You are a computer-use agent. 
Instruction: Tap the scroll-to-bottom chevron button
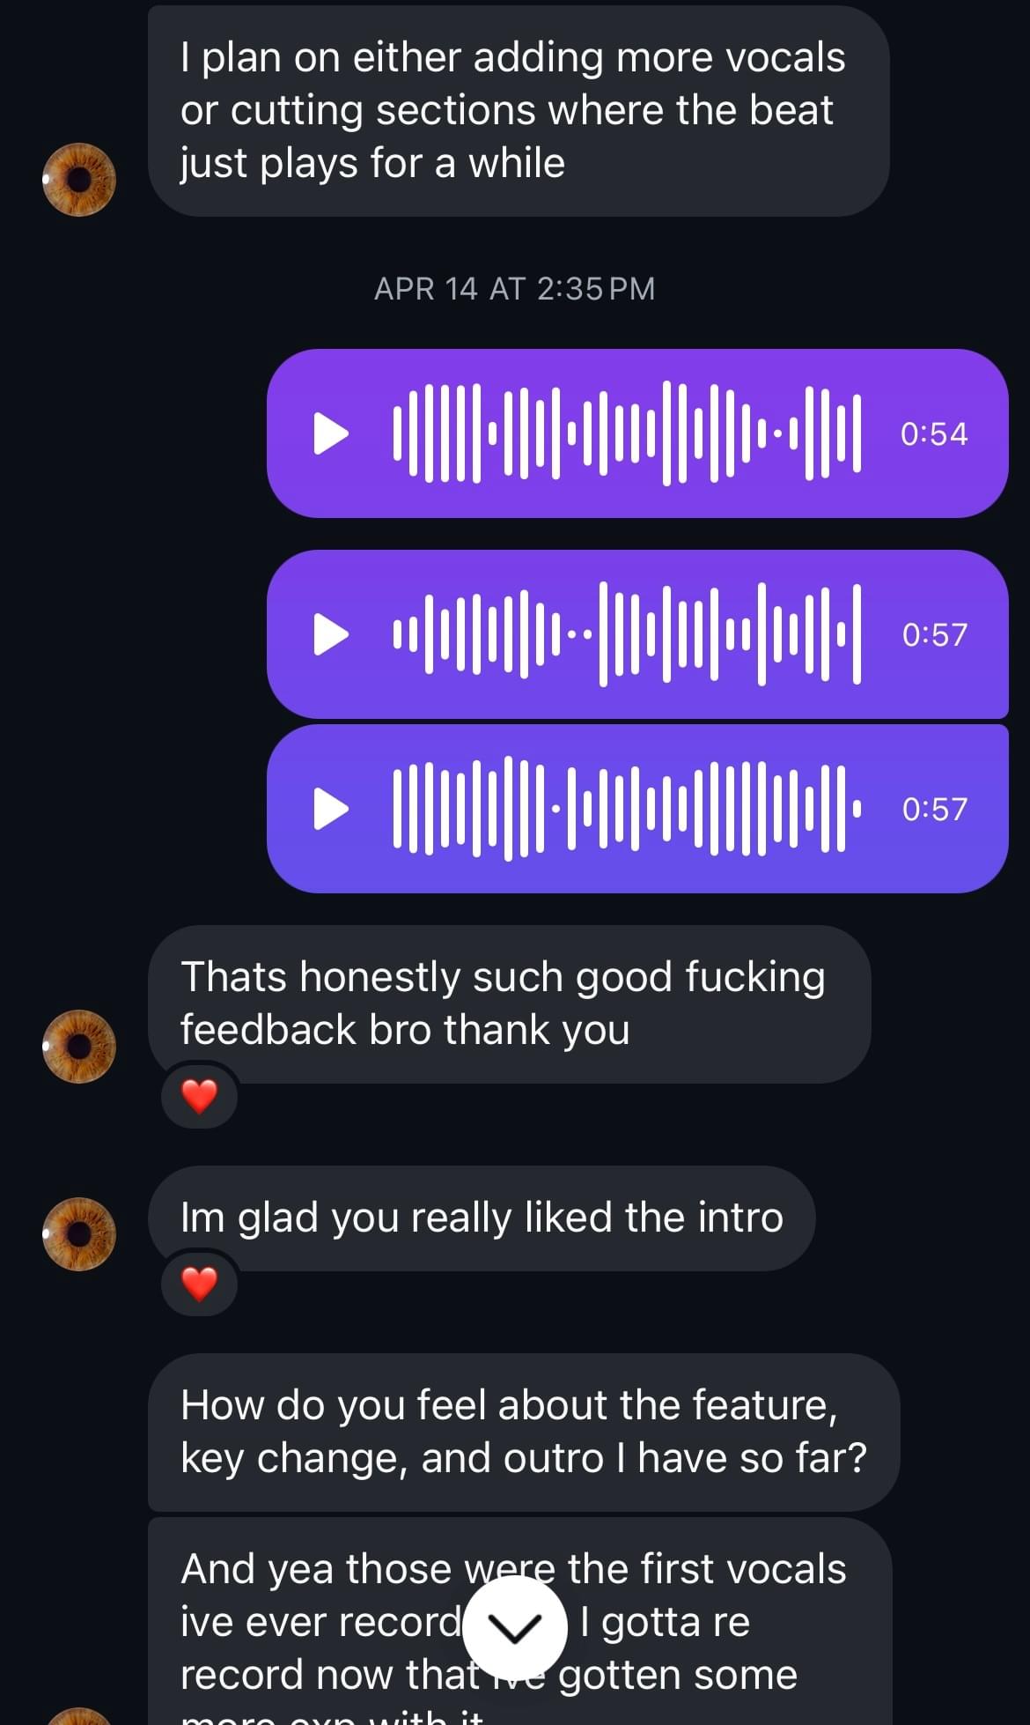[515, 1628]
